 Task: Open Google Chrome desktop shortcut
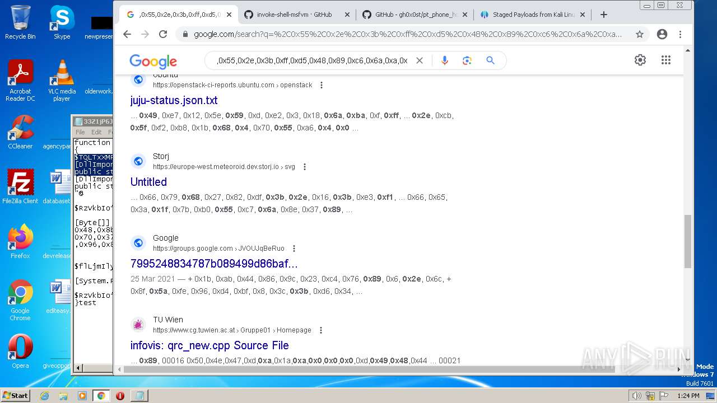tap(20, 300)
